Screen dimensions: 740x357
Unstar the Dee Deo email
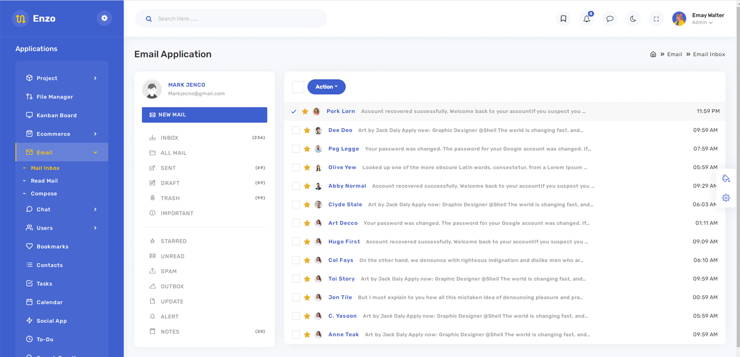tap(307, 131)
